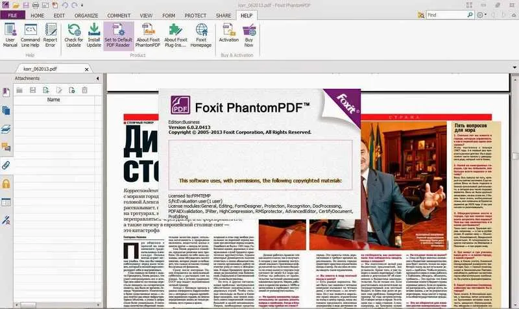The width and height of the screenshot is (519, 309).
Task: Click Open folder in quick access toolbar
Action: 16,5
